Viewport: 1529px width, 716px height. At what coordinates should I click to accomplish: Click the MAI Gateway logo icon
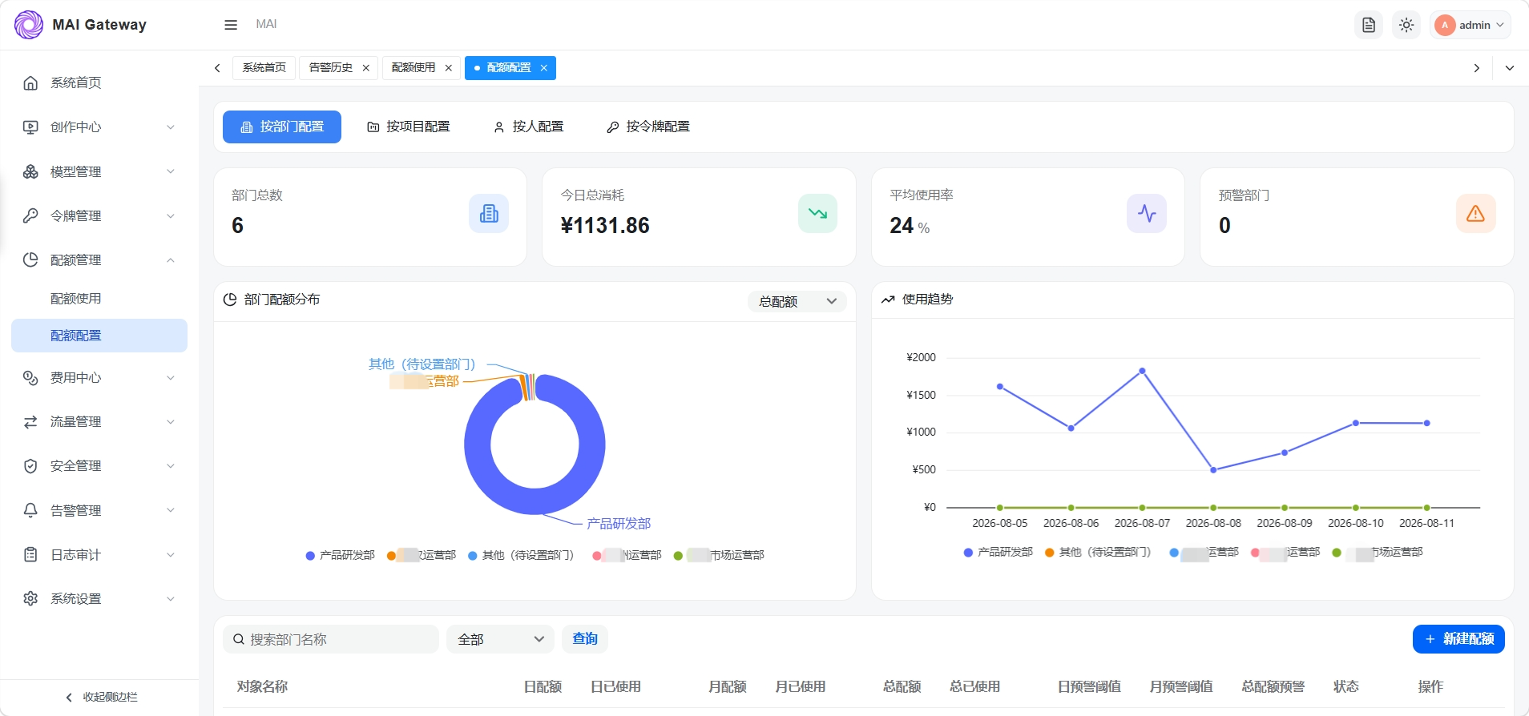(x=29, y=25)
